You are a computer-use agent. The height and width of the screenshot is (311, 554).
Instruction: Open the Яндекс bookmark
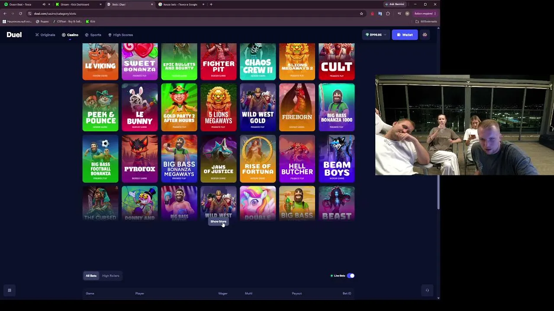point(42,21)
